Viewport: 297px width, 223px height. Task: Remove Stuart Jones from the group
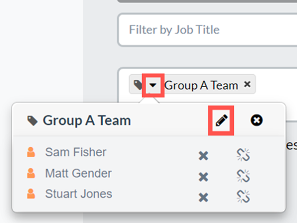click(203, 197)
